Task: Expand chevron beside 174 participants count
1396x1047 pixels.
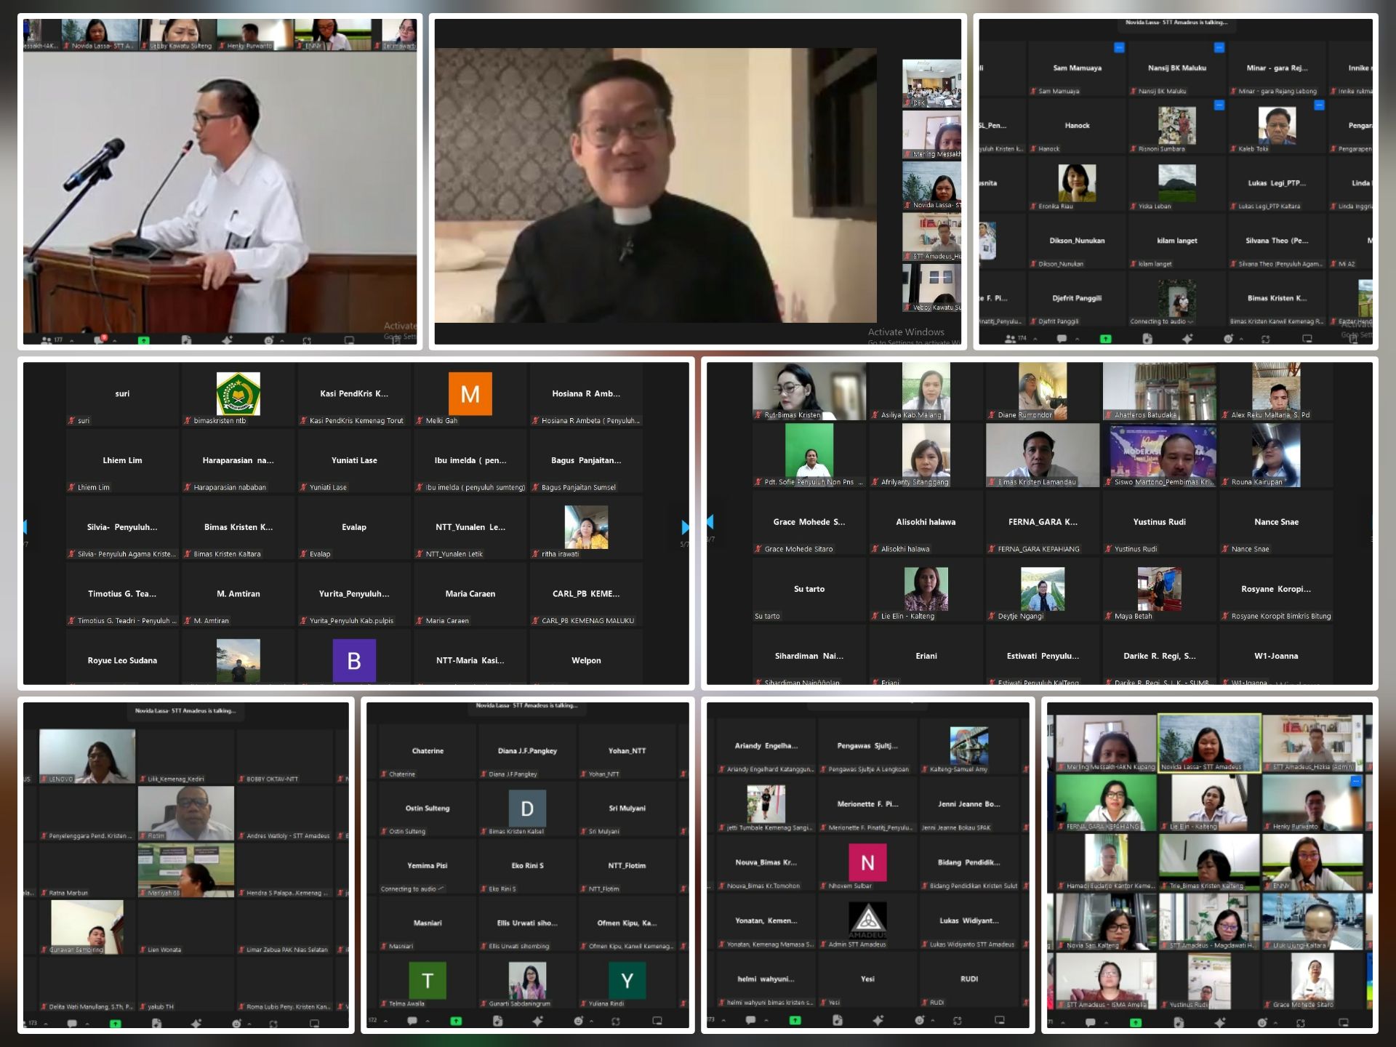Action: pos(1035,339)
